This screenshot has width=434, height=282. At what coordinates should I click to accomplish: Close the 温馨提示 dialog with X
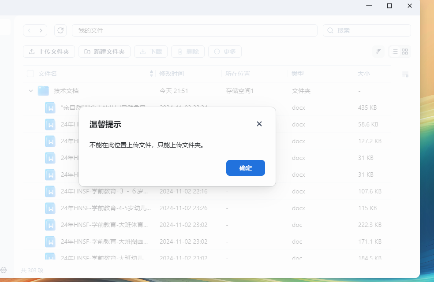[x=259, y=124]
